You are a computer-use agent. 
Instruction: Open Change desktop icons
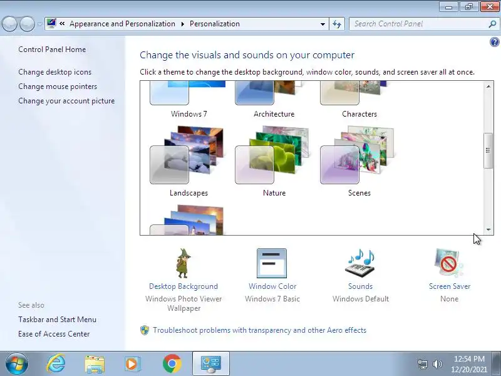[x=54, y=72]
